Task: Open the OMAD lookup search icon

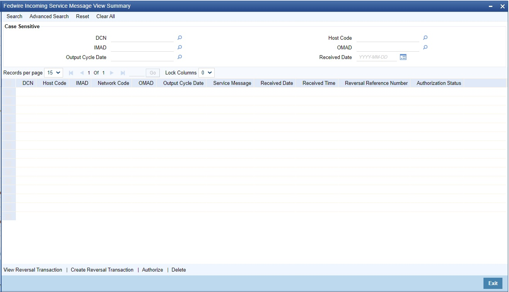Action: tap(425, 47)
